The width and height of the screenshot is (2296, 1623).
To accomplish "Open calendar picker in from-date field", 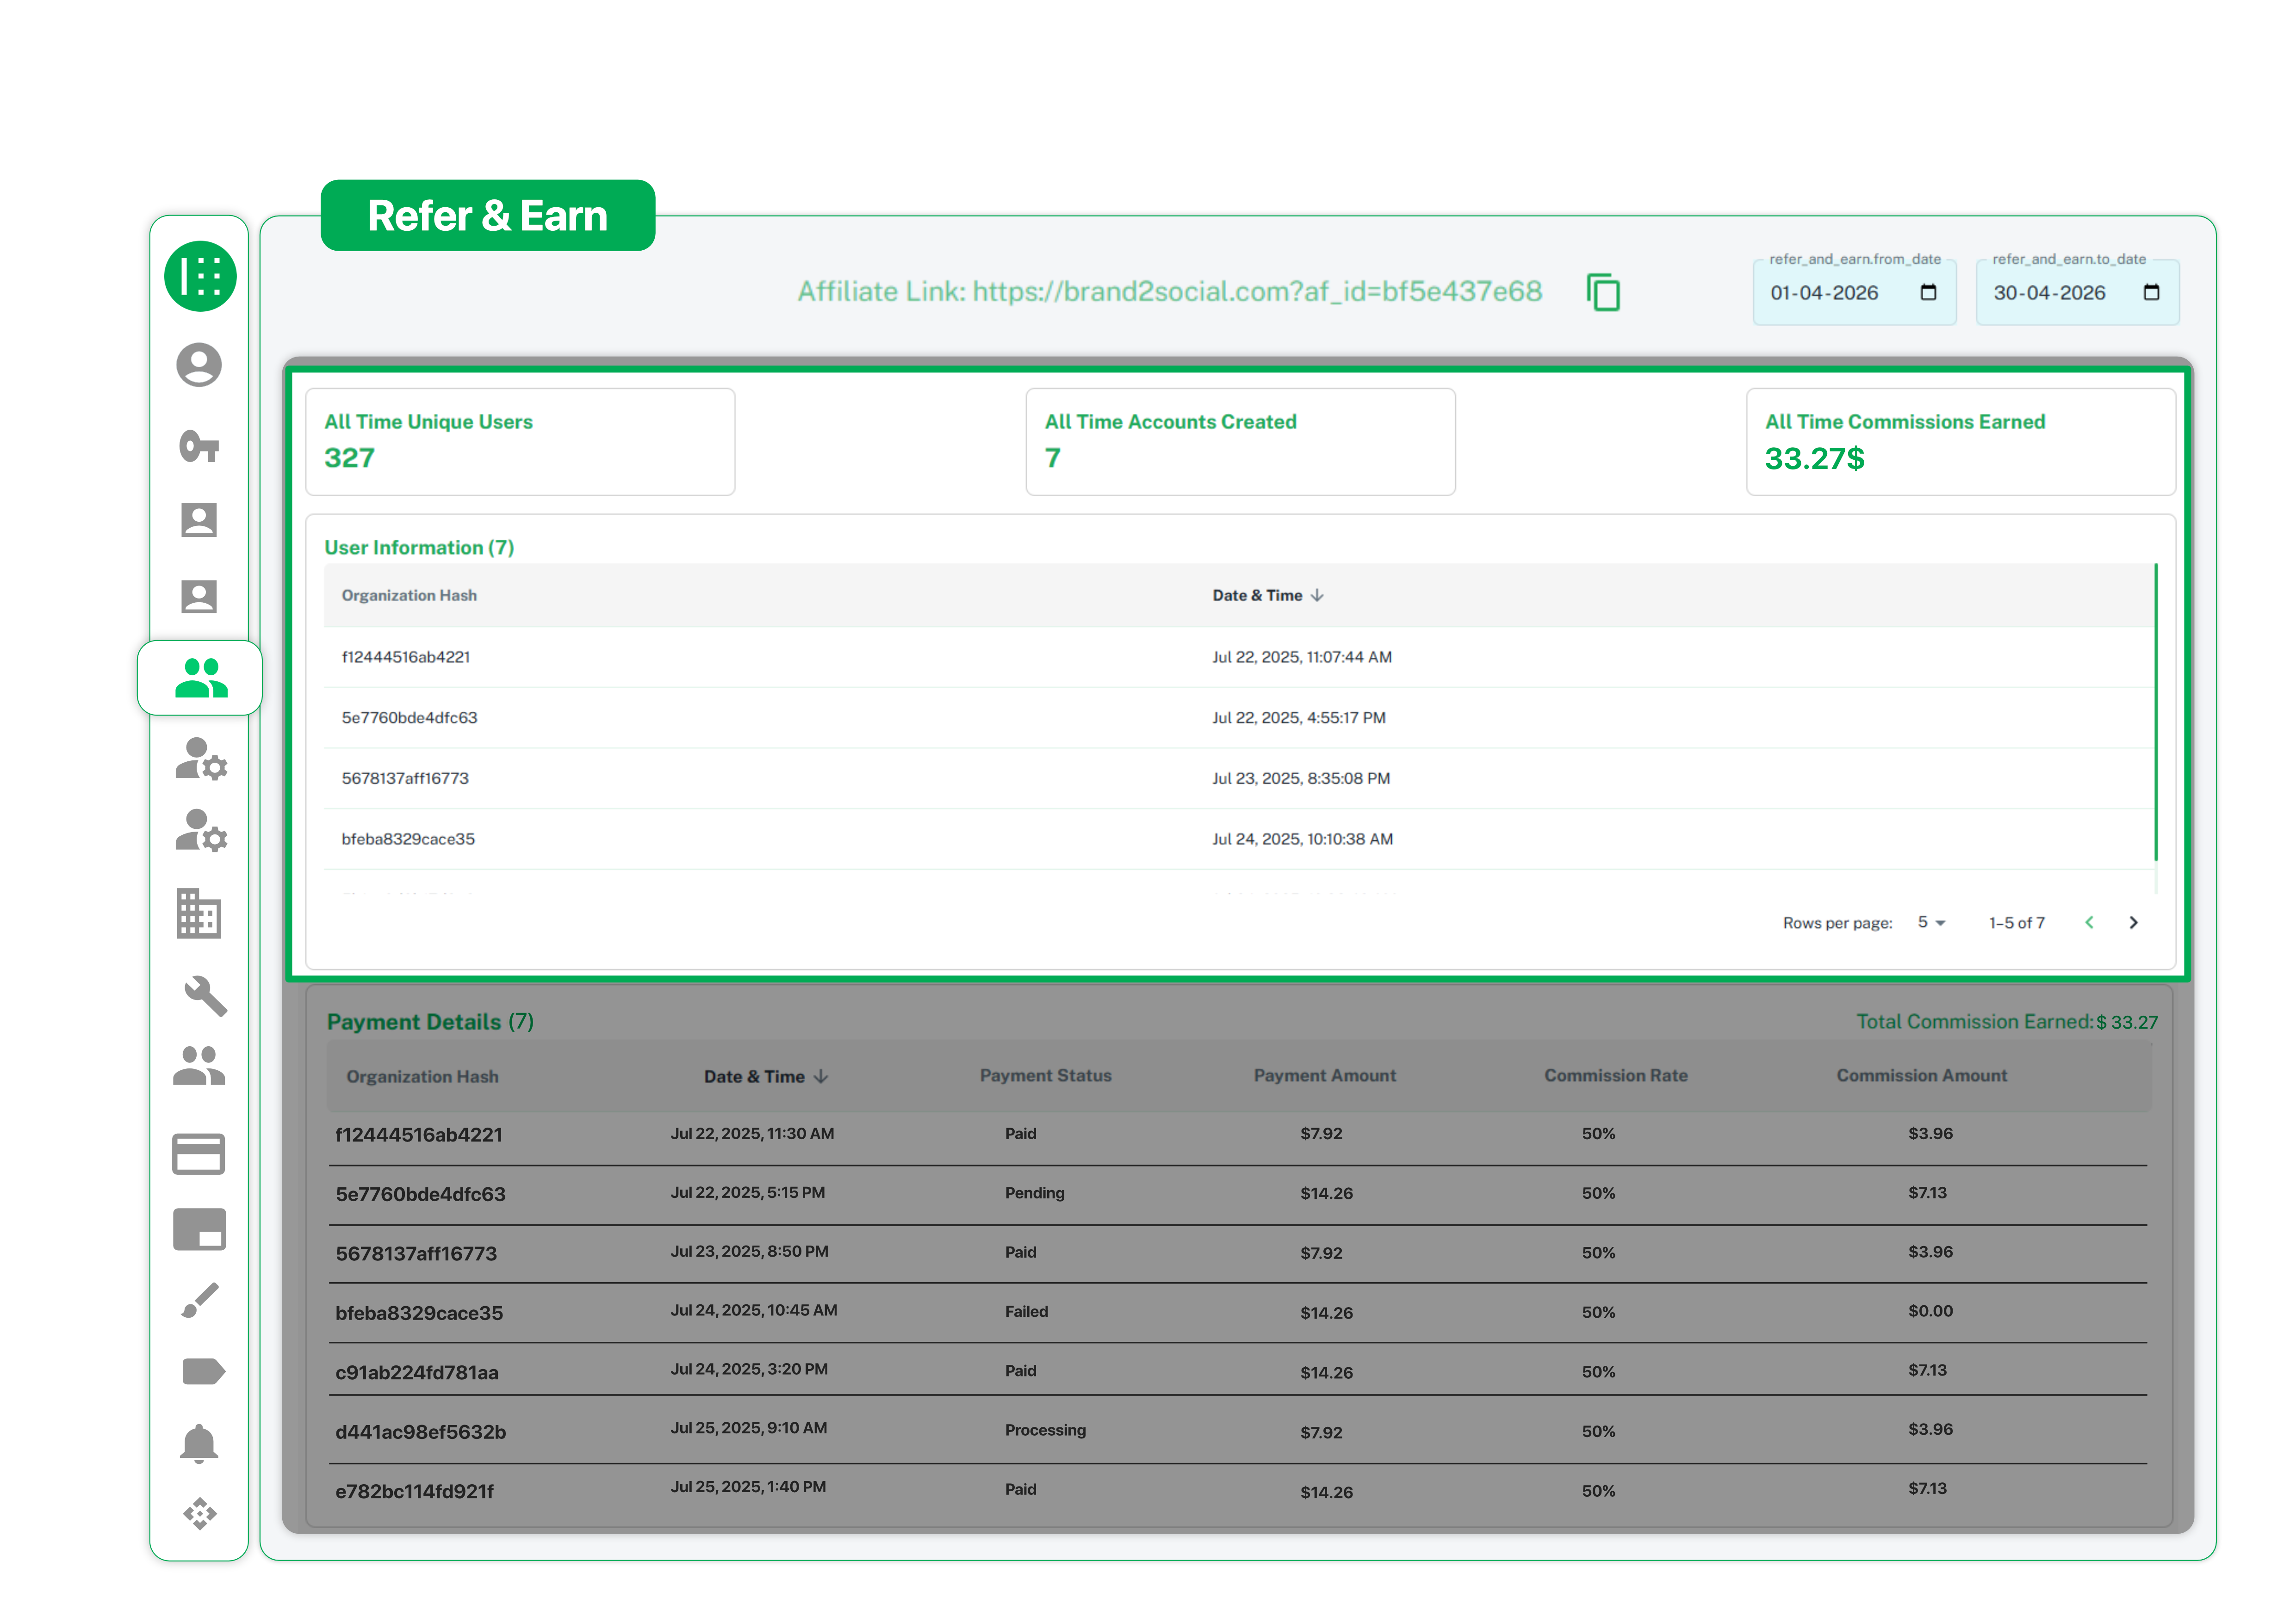I will tap(1929, 292).
